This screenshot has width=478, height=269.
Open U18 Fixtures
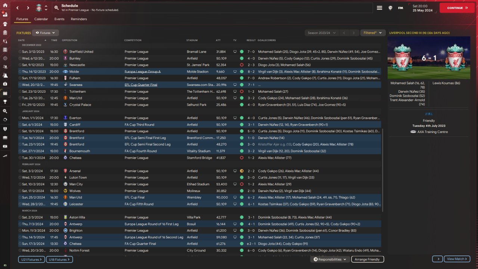click(59, 259)
